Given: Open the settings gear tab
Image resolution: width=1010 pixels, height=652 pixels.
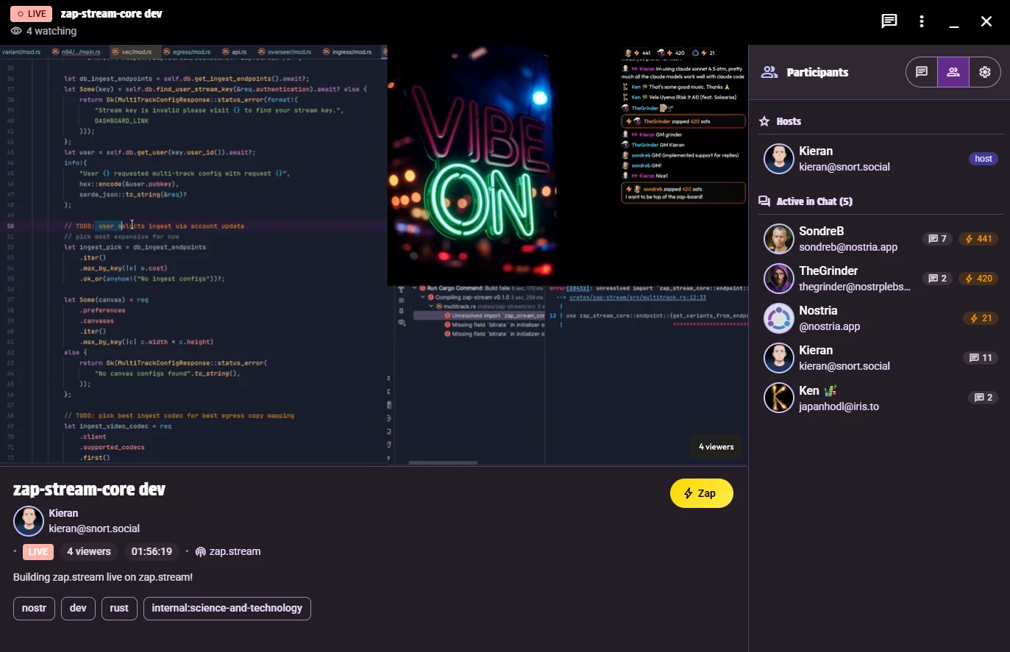Looking at the screenshot, I should (985, 72).
